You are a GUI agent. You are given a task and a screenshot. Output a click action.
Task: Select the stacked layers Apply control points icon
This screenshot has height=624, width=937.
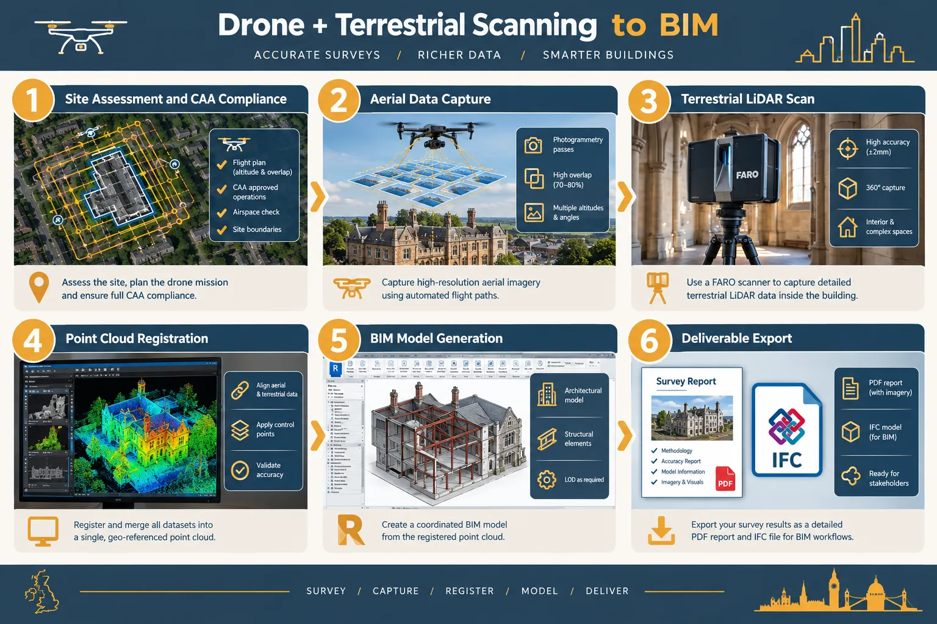[x=240, y=430]
